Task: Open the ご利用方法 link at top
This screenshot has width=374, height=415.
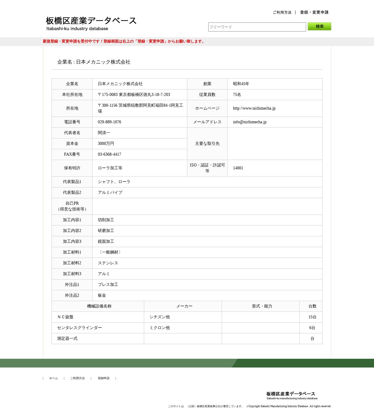Action: (282, 12)
